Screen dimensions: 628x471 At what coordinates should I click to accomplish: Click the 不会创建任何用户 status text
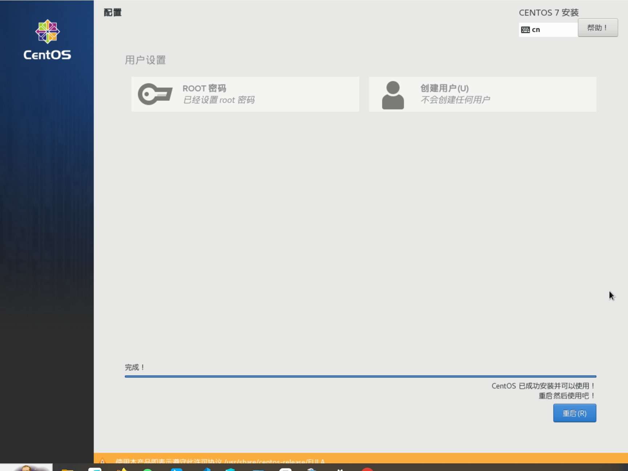455,100
